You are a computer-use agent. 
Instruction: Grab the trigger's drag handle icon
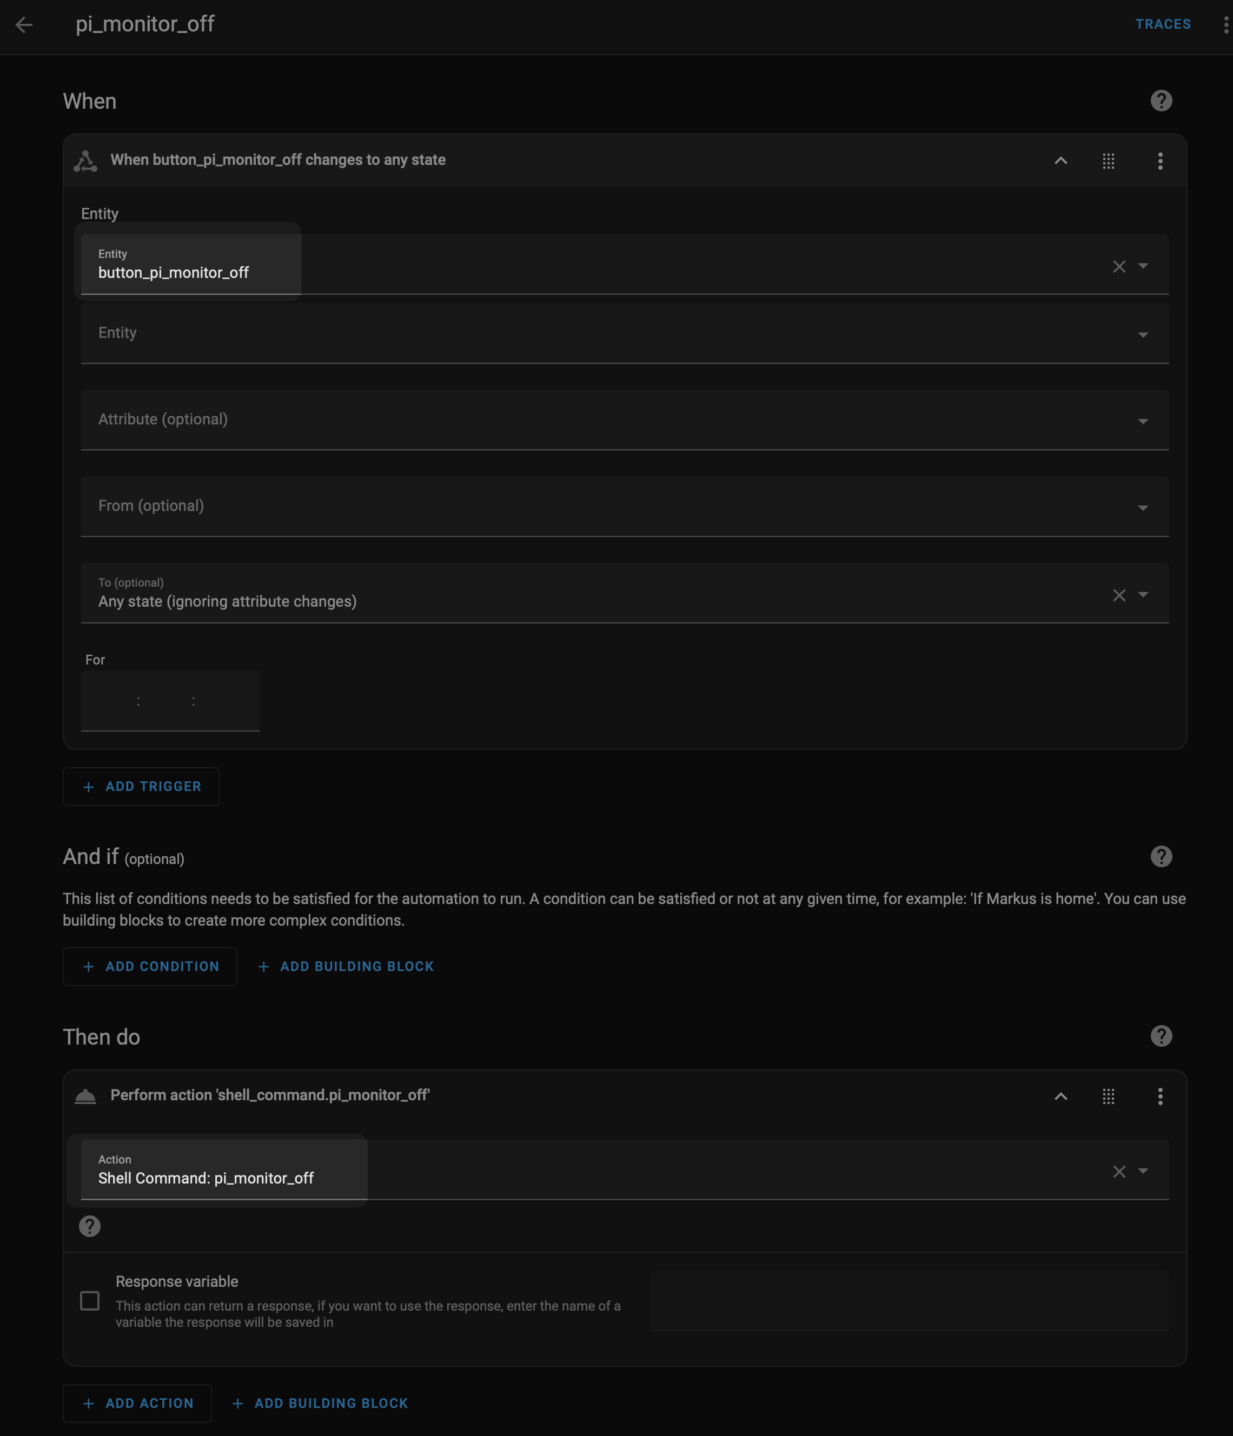click(x=1108, y=161)
